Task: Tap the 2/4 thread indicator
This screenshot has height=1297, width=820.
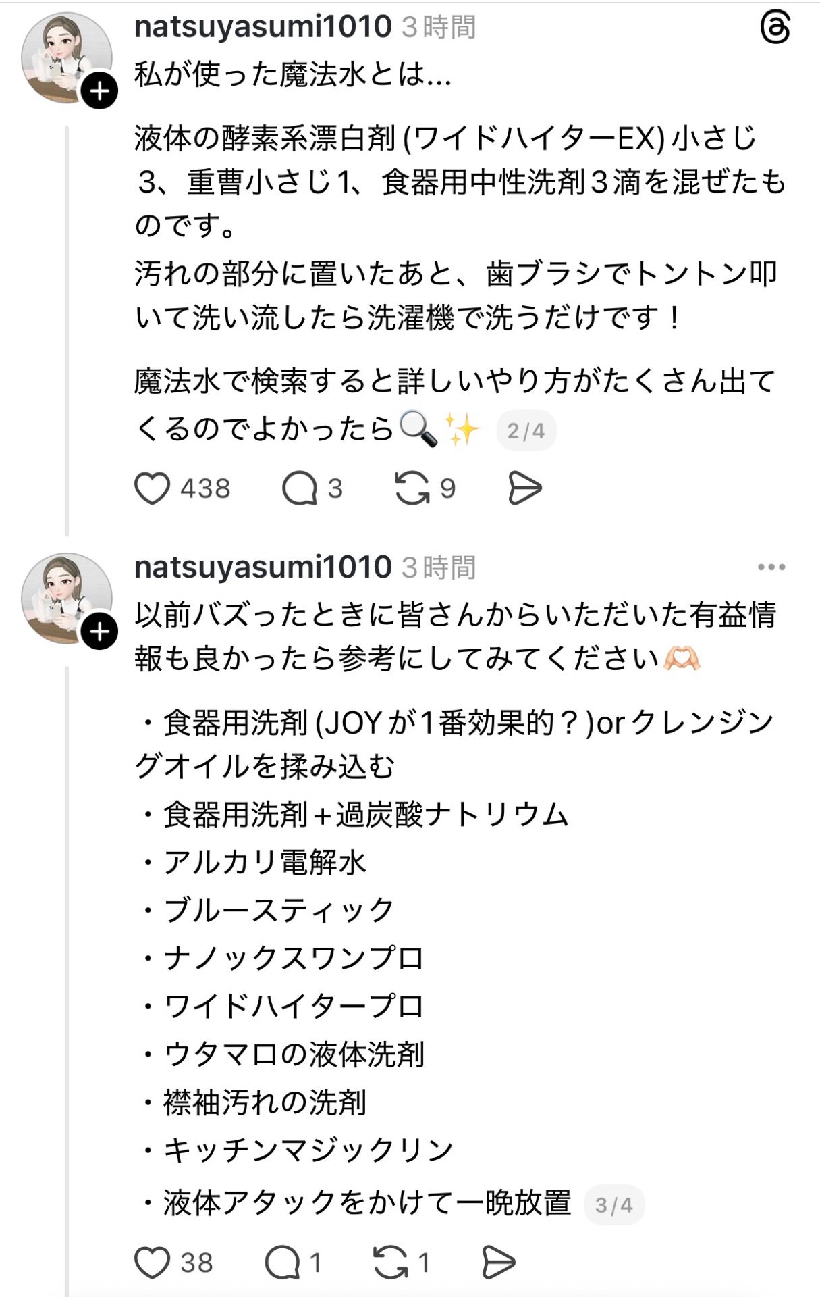Action: point(526,430)
